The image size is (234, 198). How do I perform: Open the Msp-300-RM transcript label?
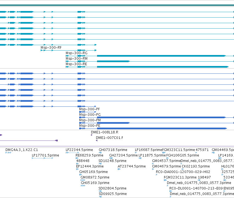(x=76, y=59)
